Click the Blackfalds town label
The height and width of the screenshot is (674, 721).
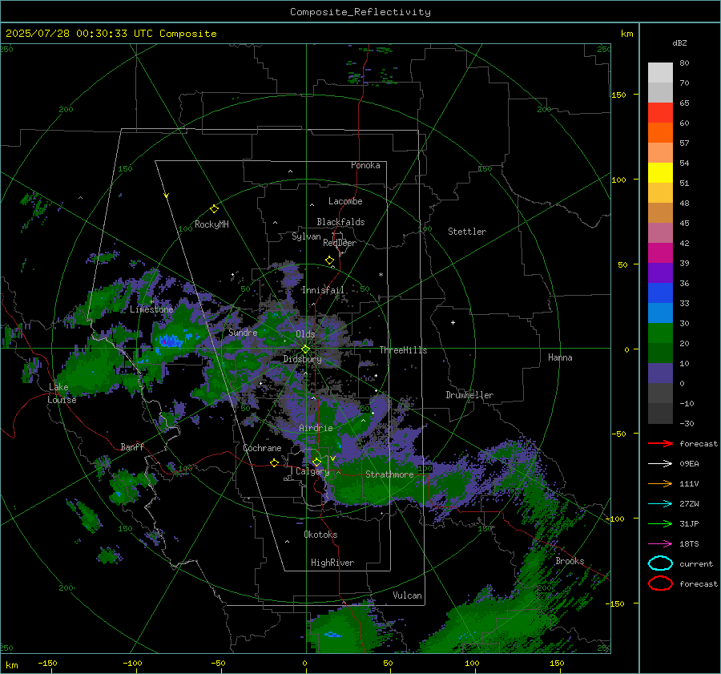[340, 222]
